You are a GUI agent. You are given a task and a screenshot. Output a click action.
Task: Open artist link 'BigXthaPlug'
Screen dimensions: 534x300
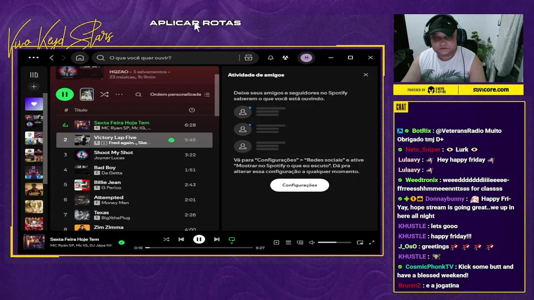click(116, 218)
